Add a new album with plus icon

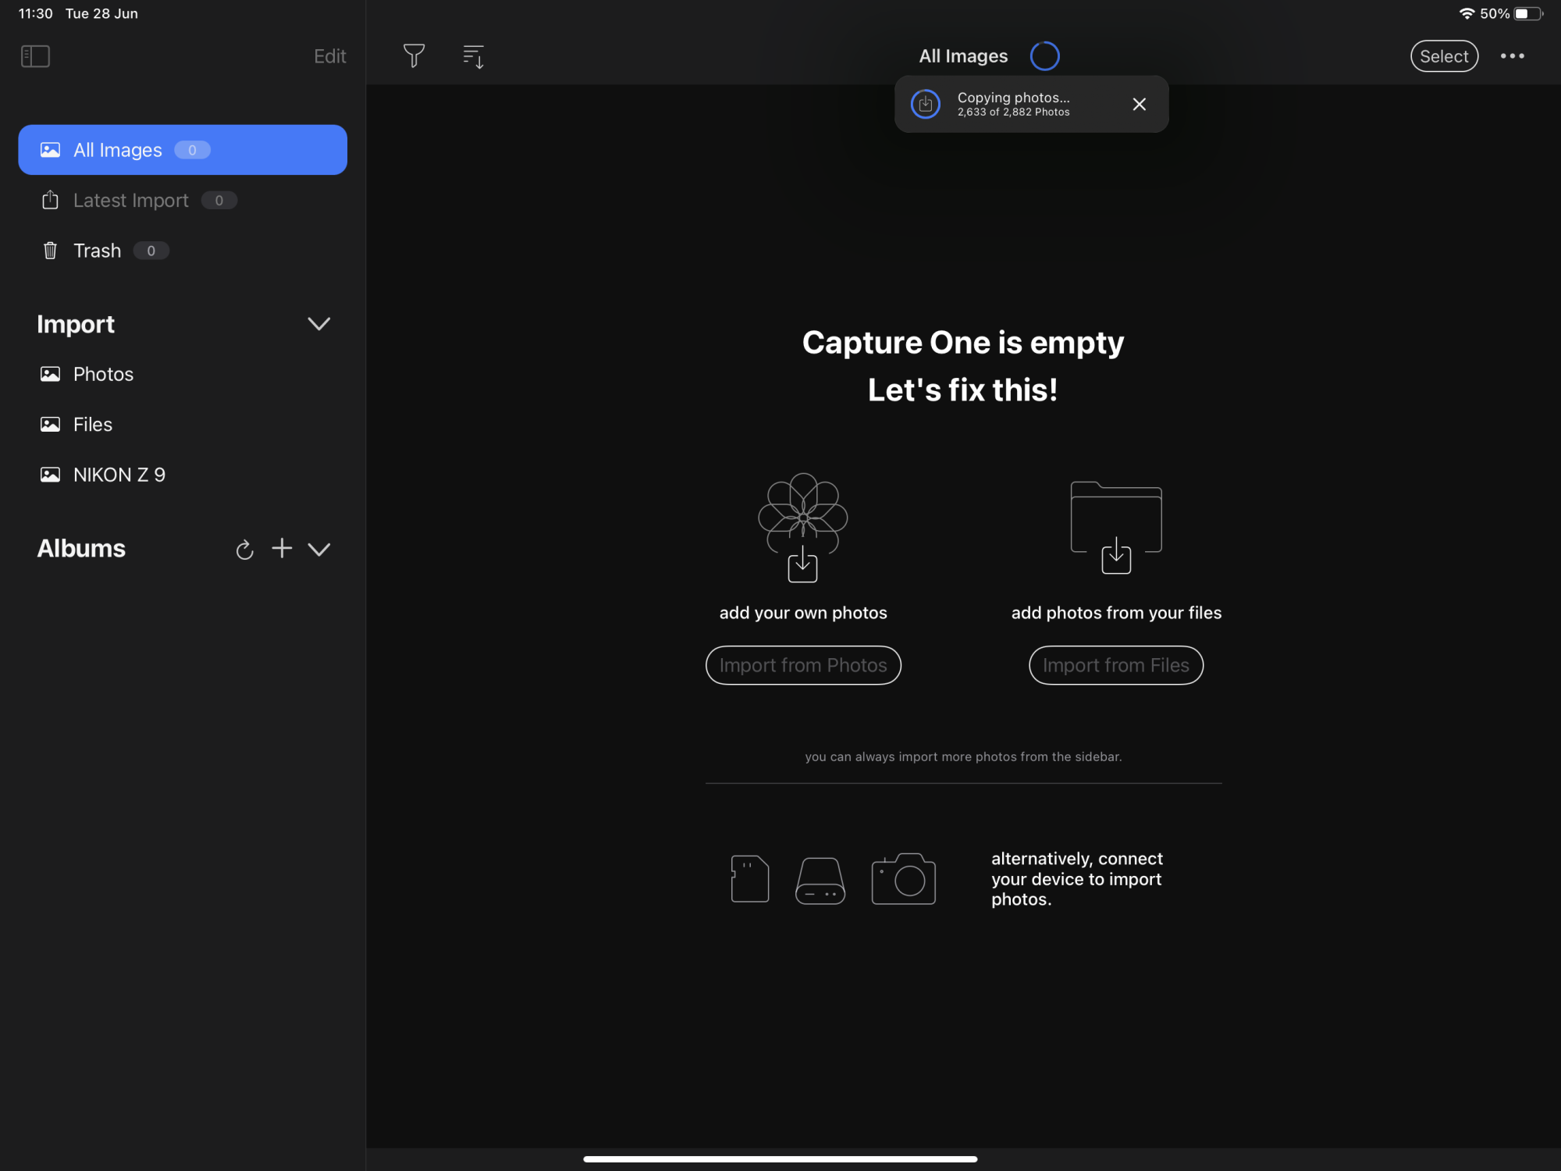282,549
